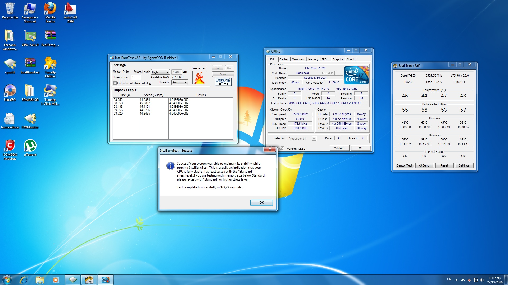Viewport: 508px width, 285px height.
Task: Launch COMODO Antivirus desktop icon
Action: point(10,150)
